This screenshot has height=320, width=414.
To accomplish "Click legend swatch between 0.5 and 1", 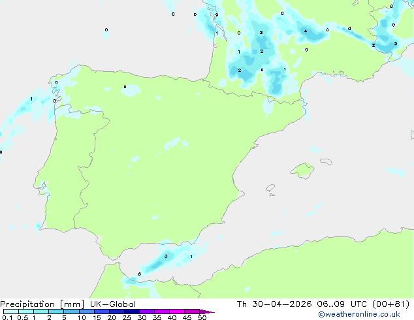I will click(26, 312).
